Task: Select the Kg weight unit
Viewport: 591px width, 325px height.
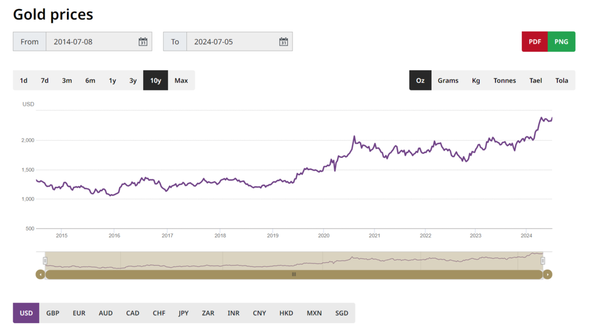Action: pos(476,81)
